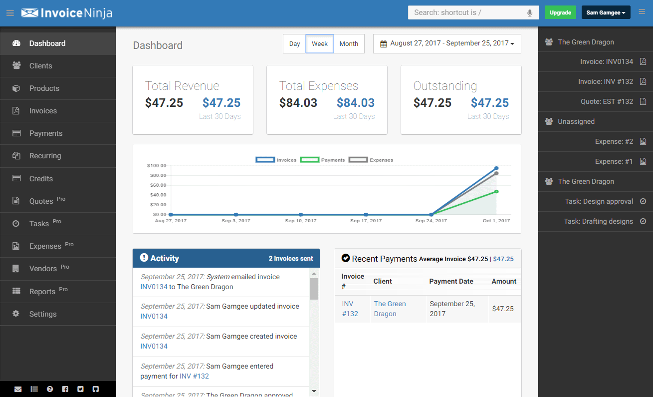The image size is (653, 397).
Task: Click the Oct 1 Invoices data point
Action: click(x=496, y=168)
